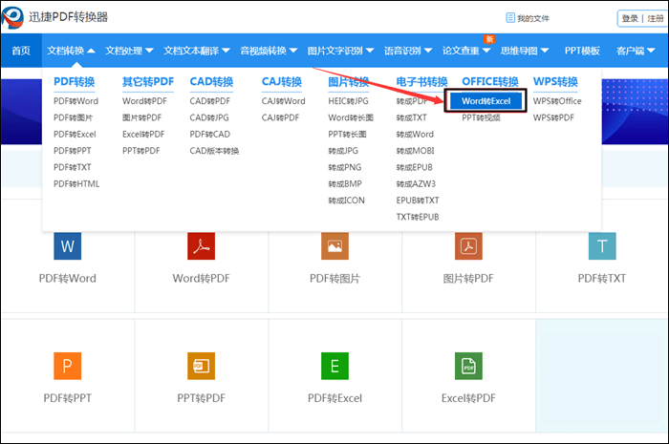Choose CAJ转PDF menu link

pos(280,117)
